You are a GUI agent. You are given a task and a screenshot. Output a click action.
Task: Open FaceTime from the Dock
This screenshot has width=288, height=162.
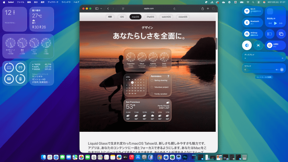pyautogui.click(x=87, y=157)
